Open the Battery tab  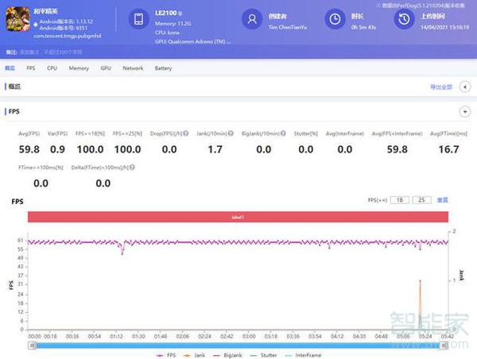click(x=163, y=68)
